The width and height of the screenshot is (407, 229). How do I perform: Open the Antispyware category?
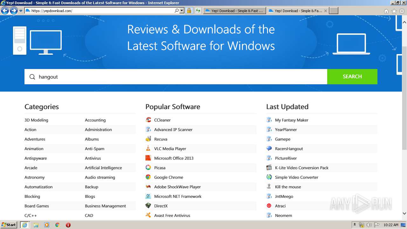(x=36, y=158)
